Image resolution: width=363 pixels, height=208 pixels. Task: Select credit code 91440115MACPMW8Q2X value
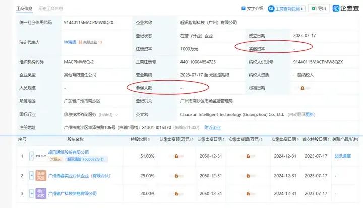point(89,23)
